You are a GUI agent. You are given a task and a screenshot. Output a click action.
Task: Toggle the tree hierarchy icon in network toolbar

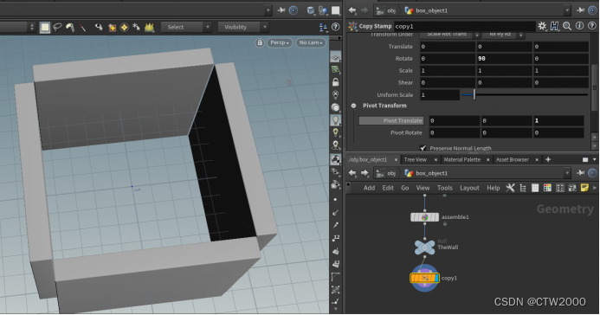523,188
